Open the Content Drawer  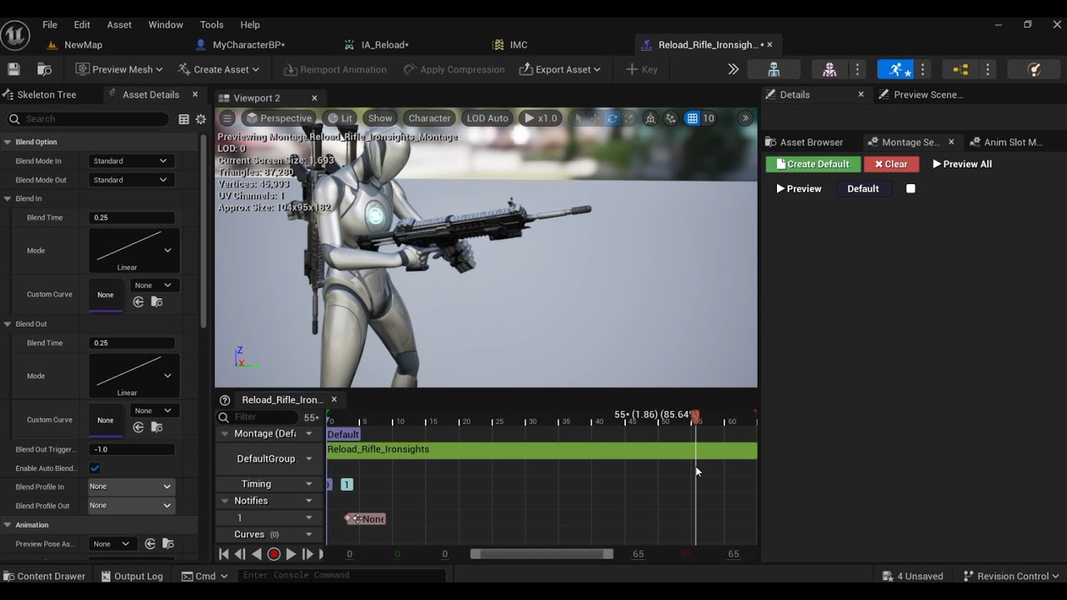(44, 576)
